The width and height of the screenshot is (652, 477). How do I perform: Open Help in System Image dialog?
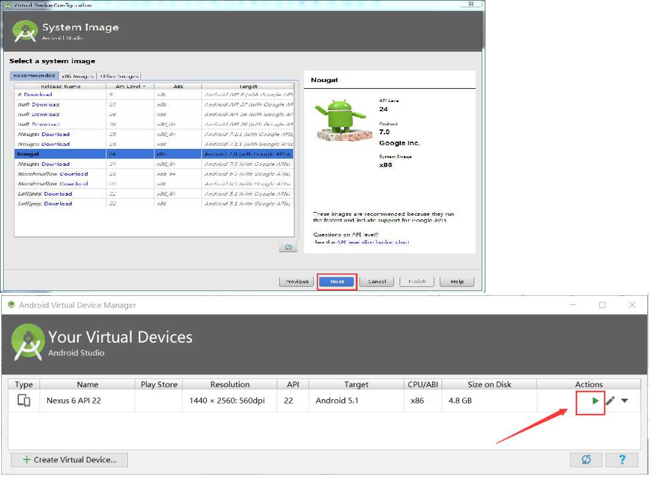pos(457,282)
